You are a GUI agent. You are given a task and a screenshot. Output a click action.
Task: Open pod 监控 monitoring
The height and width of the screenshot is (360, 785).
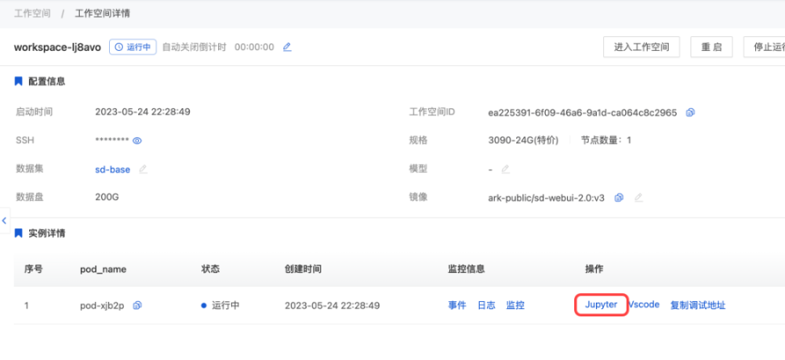click(x=515, y=305)
